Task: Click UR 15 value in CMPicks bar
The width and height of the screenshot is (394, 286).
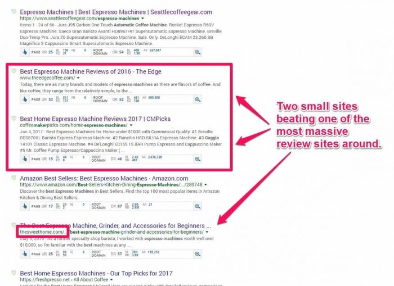Action: 51,159
